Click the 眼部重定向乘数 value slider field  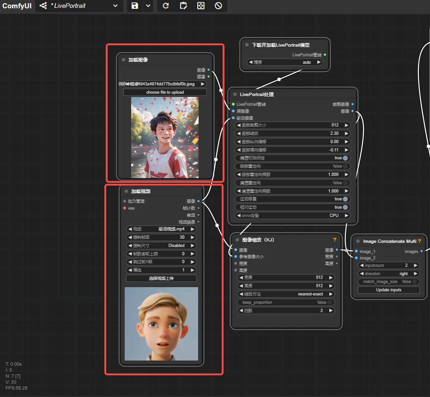point(293,174)
